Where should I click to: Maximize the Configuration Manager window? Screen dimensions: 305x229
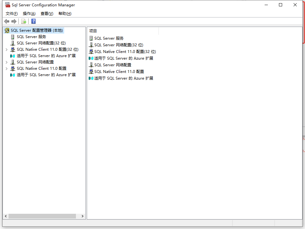coord(281,5)
